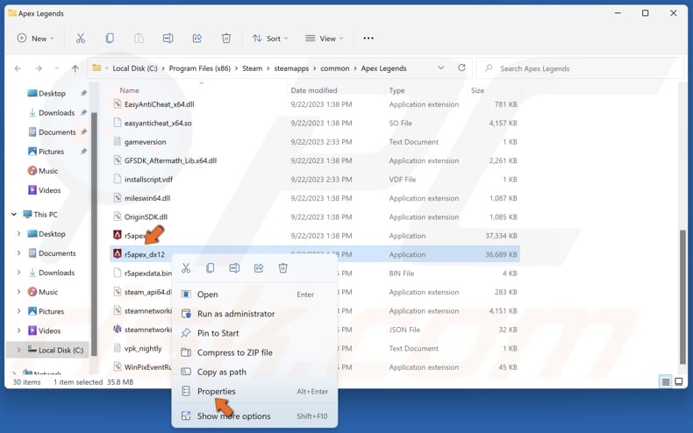693x433 pixels.
Task: Click the Rename icon in the context menu
Action: pos(235,268)
